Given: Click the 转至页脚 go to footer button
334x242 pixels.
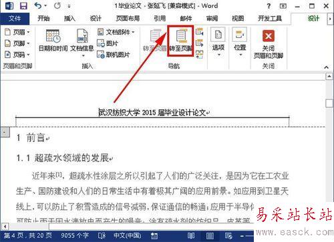Looking at the screenshot, I should pos(180,41).
